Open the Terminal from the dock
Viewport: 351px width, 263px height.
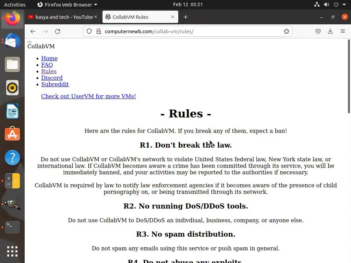(12, 227)
